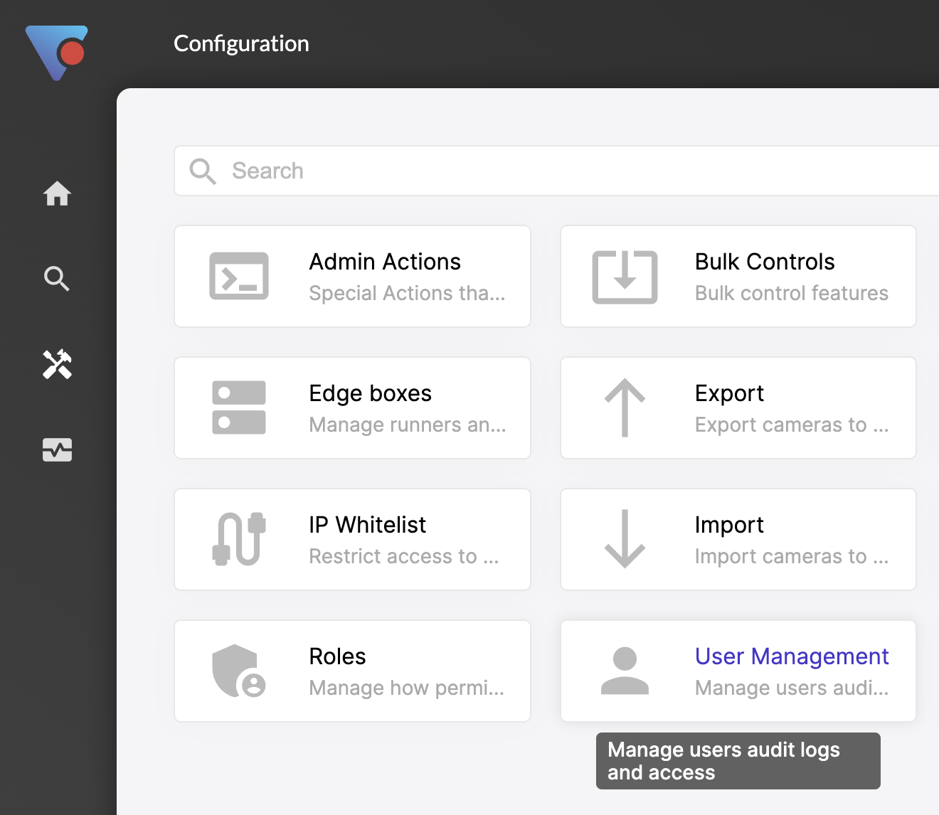Click the Roles shield icon
The width and height of the screenshot is (939, 815).
coord(239,671)
